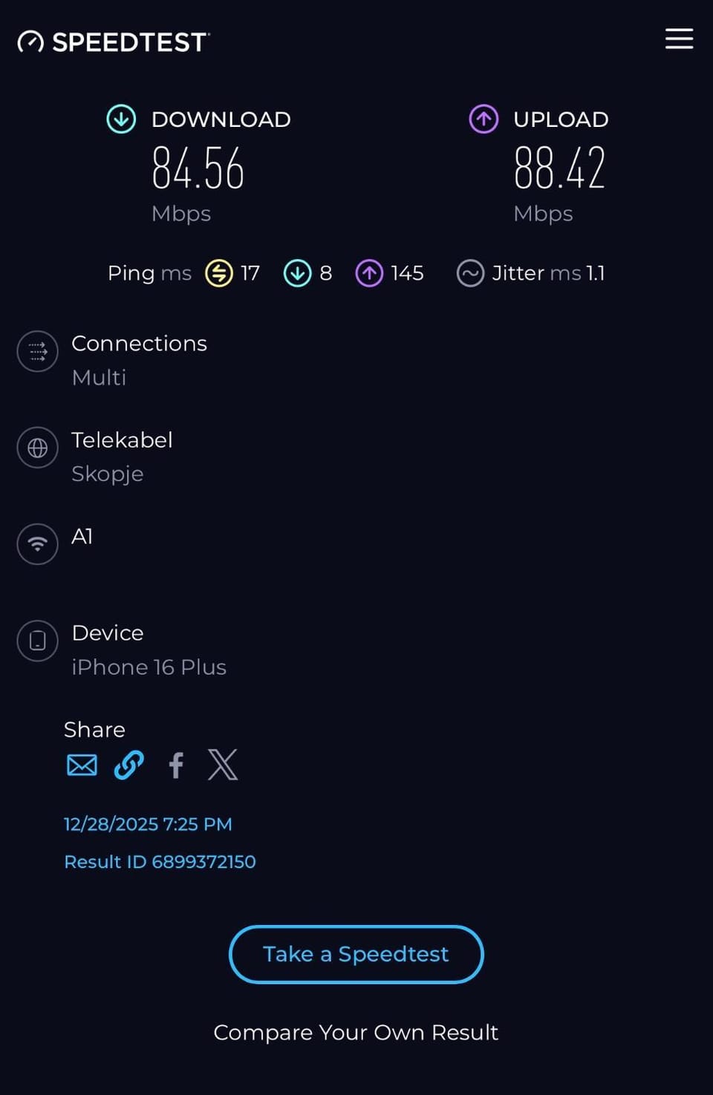This screenshot has width=713, height=1095.
Task: Click the Connections arrows icon
Action: point(38,351)
